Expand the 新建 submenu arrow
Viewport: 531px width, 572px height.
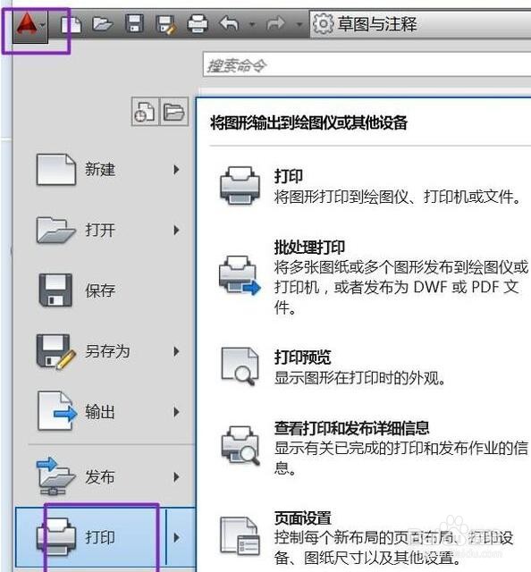pos(176,170)
